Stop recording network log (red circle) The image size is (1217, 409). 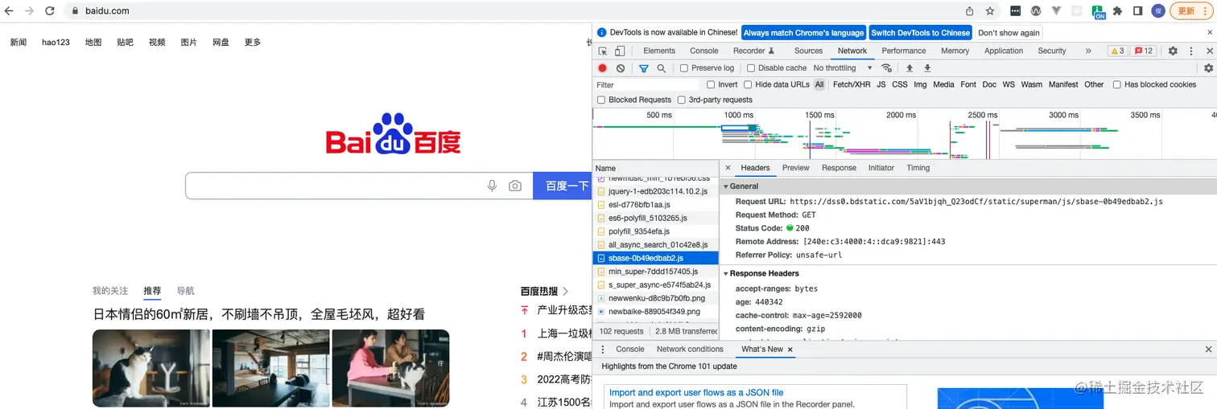[602, 68]
